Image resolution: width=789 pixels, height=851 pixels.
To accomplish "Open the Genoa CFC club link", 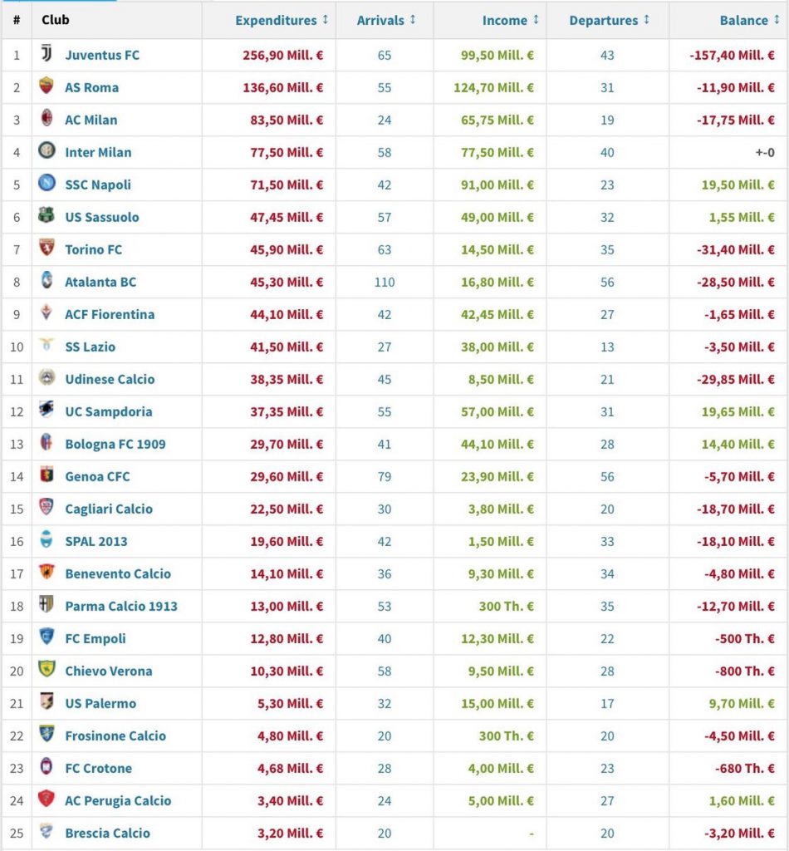I will (98, 476).
